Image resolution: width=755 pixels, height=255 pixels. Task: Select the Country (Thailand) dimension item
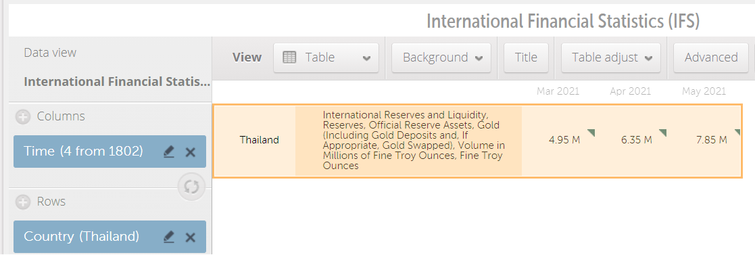coord(109,237)
